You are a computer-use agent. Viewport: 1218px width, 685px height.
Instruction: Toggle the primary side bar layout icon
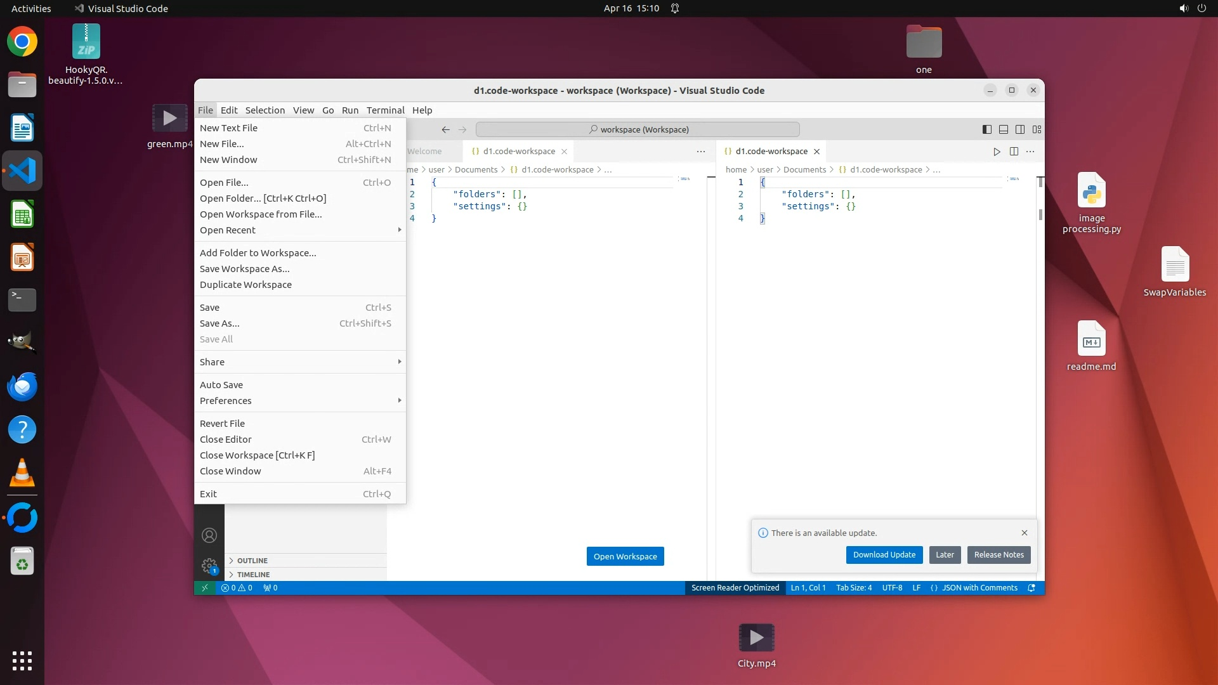coord(987,129)
